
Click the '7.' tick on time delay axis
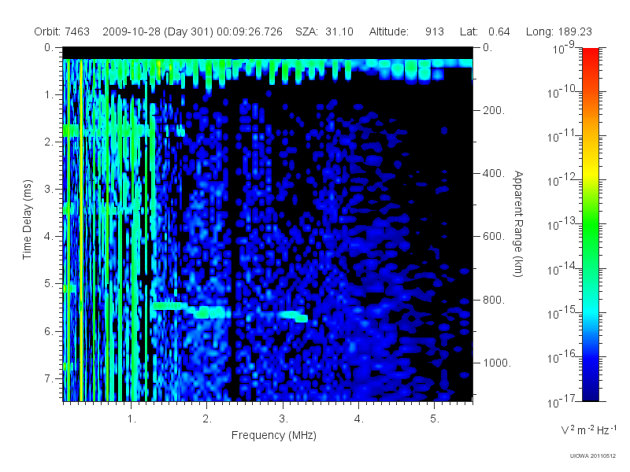click(x=49, y=378)
